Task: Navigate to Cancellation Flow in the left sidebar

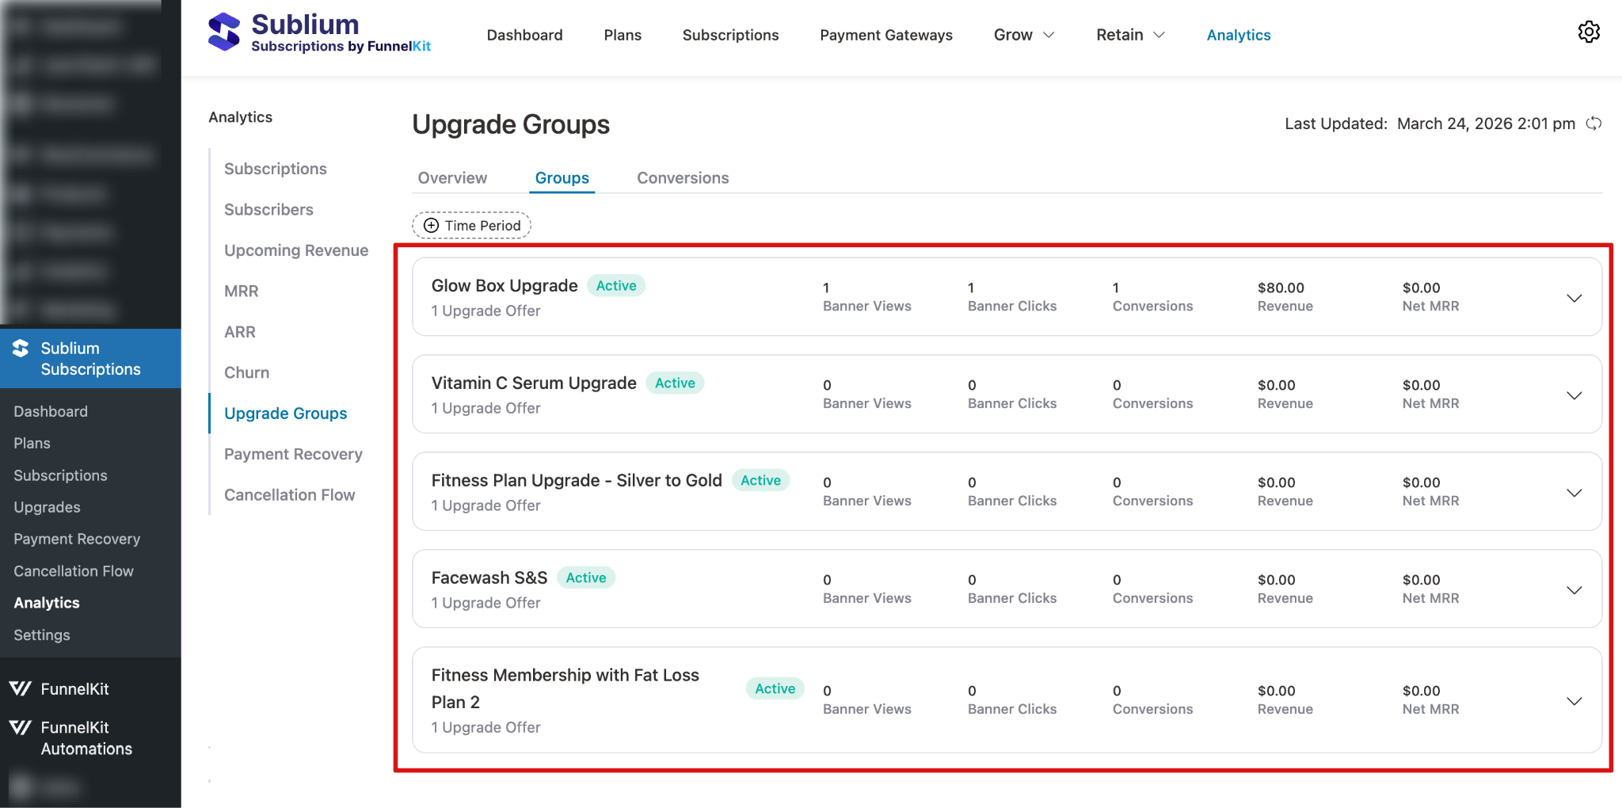Action: [x=73, y=570]
